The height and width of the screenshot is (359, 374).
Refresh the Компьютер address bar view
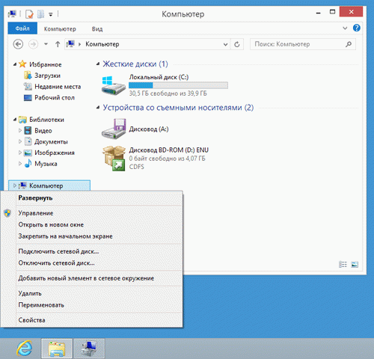tap(237, 44)
